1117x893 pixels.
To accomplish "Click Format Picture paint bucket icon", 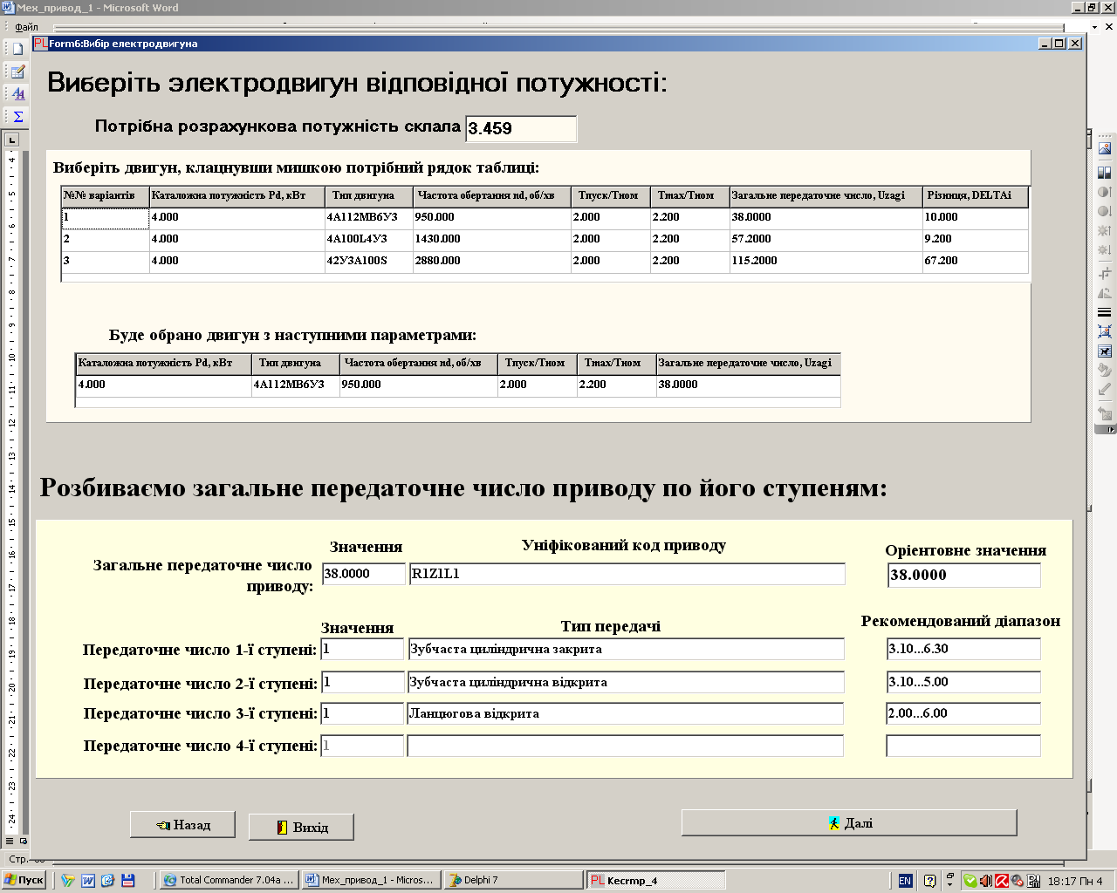I will [x=1105, y=371].
